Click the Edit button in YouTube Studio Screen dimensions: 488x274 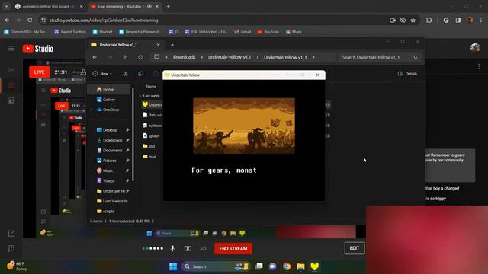(x=355, y=248)
